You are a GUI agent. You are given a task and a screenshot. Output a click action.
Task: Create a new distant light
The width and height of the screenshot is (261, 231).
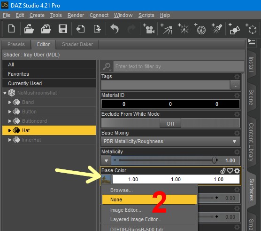pyautogui.click(x=166, y=29)
